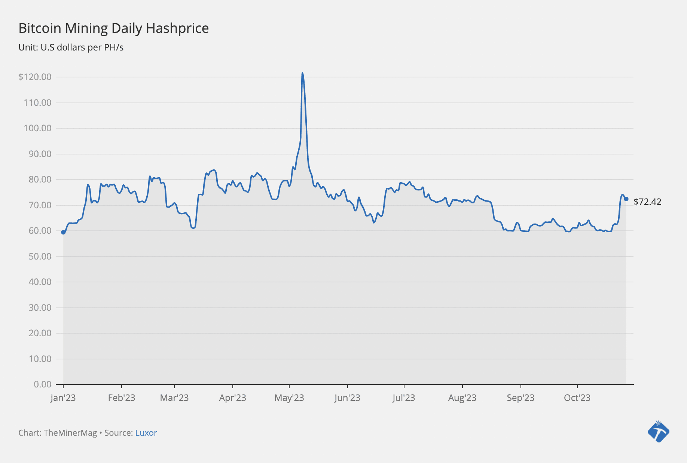Click the subtitle 'Unit: U.S dollars per PH/s'
This screenshot has height=463, width=687.
[71, 47]
